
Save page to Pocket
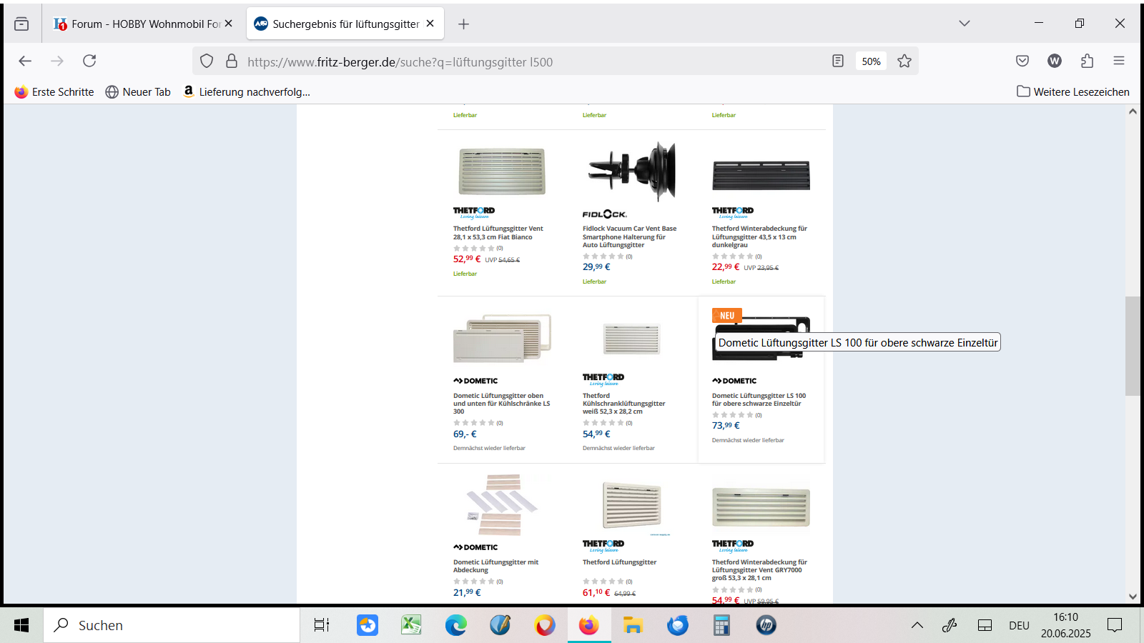click(1022, 61)
